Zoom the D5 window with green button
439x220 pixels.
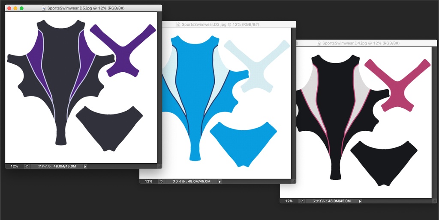pyautogui.click(x=21, y=9)
